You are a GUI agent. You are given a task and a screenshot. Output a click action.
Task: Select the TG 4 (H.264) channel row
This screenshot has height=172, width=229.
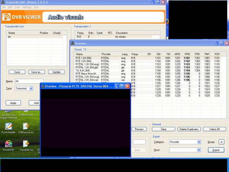tap(148, 70)
